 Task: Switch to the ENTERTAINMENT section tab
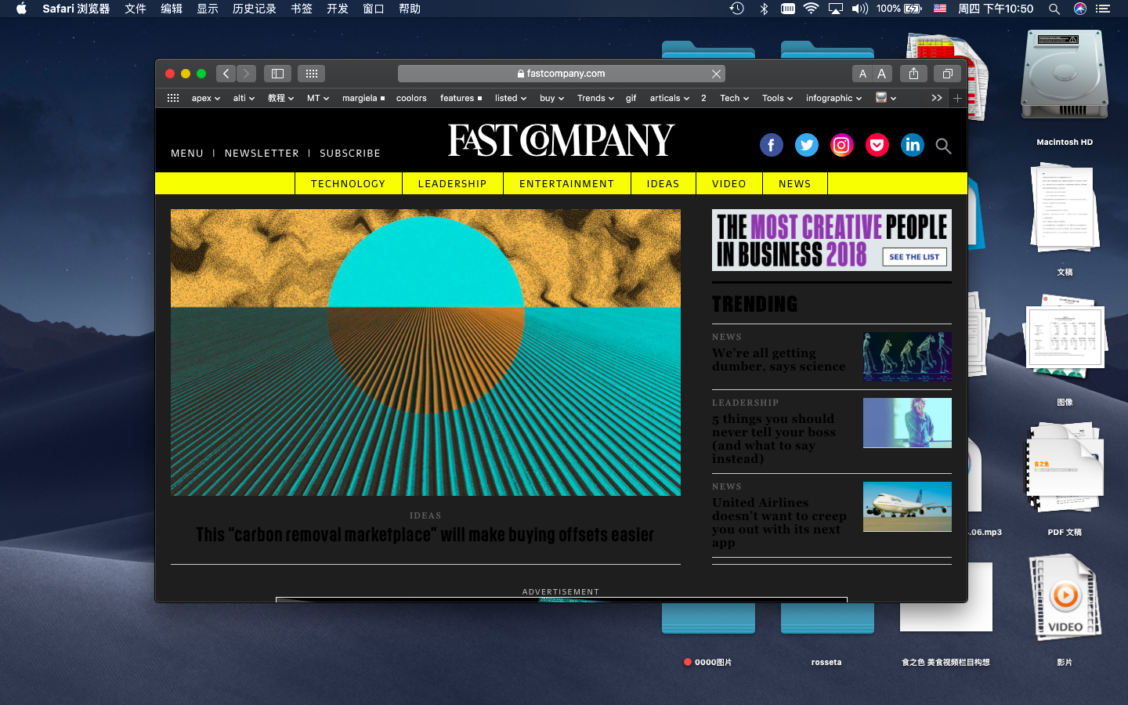[566, 183]
